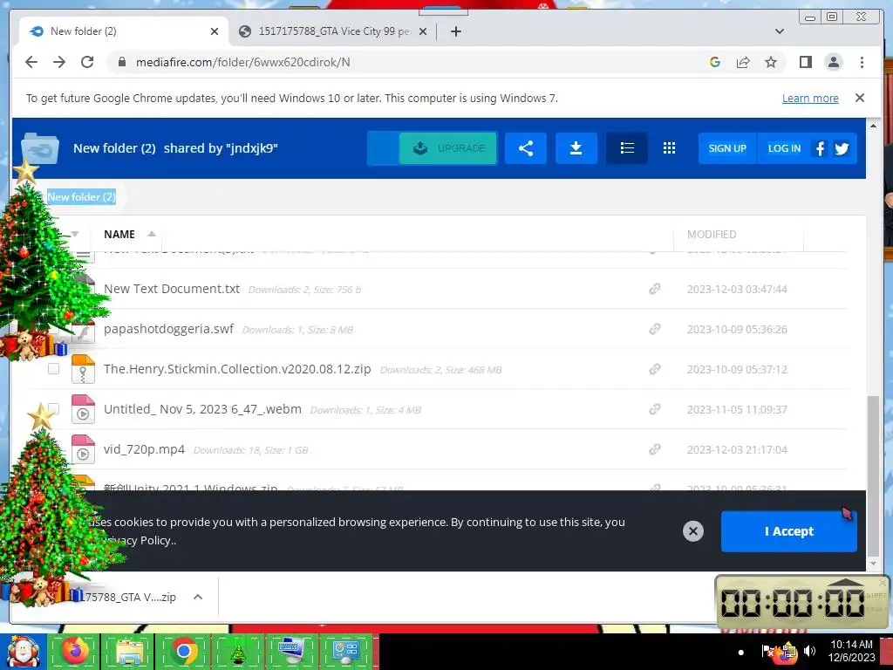Open the share page icon in address bar
Screen dimensions: 893x670
pos(743,62)
